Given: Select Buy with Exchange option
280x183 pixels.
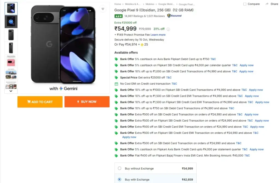Looking at the screenshot, I should pos(119,179).
